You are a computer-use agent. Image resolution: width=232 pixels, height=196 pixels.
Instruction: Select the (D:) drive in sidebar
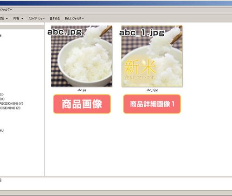tap(2, 99)
